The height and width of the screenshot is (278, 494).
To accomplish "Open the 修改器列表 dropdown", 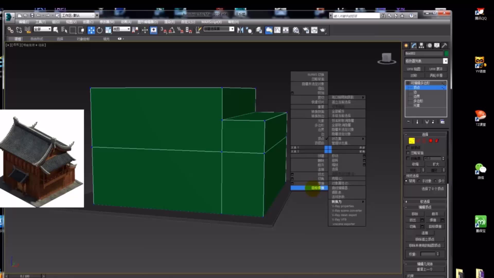I will (x=445, y=61).
